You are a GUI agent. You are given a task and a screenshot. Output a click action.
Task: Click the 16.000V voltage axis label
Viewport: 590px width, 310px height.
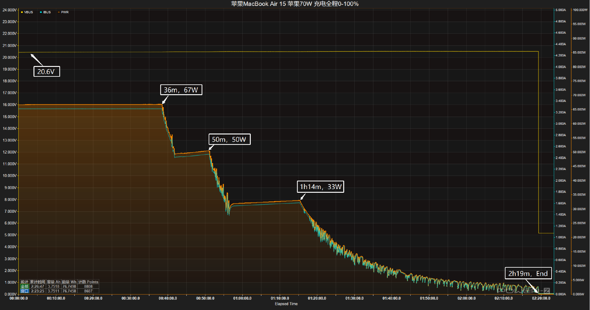pyautogui.click(x=9, y=105)
